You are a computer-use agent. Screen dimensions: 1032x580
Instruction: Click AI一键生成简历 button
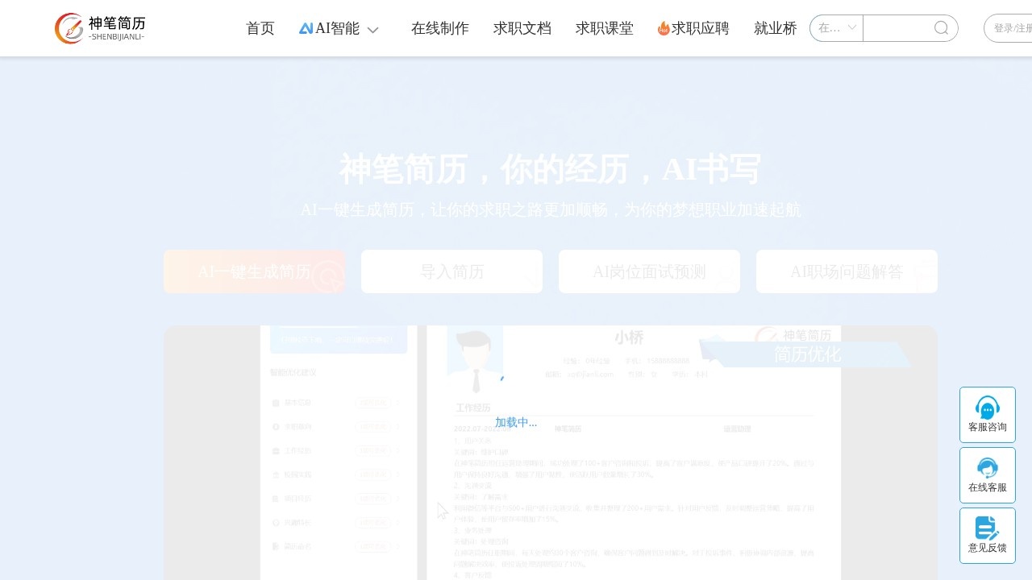point(254,271)
